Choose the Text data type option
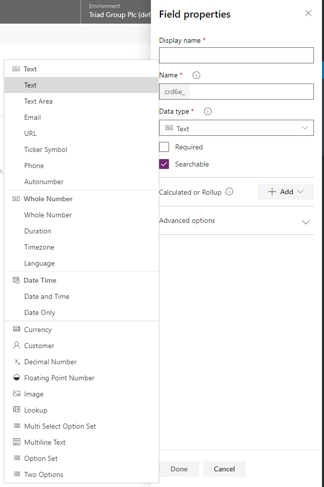 tap(82, 85)
